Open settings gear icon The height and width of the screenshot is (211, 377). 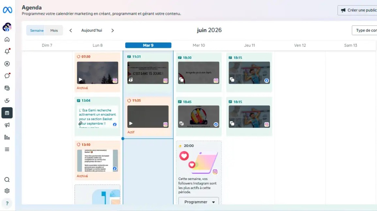7,191
